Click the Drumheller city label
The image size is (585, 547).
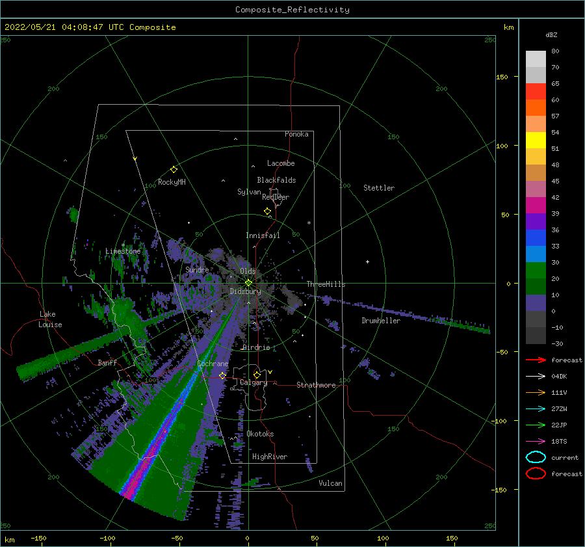[x=381, y=321]
